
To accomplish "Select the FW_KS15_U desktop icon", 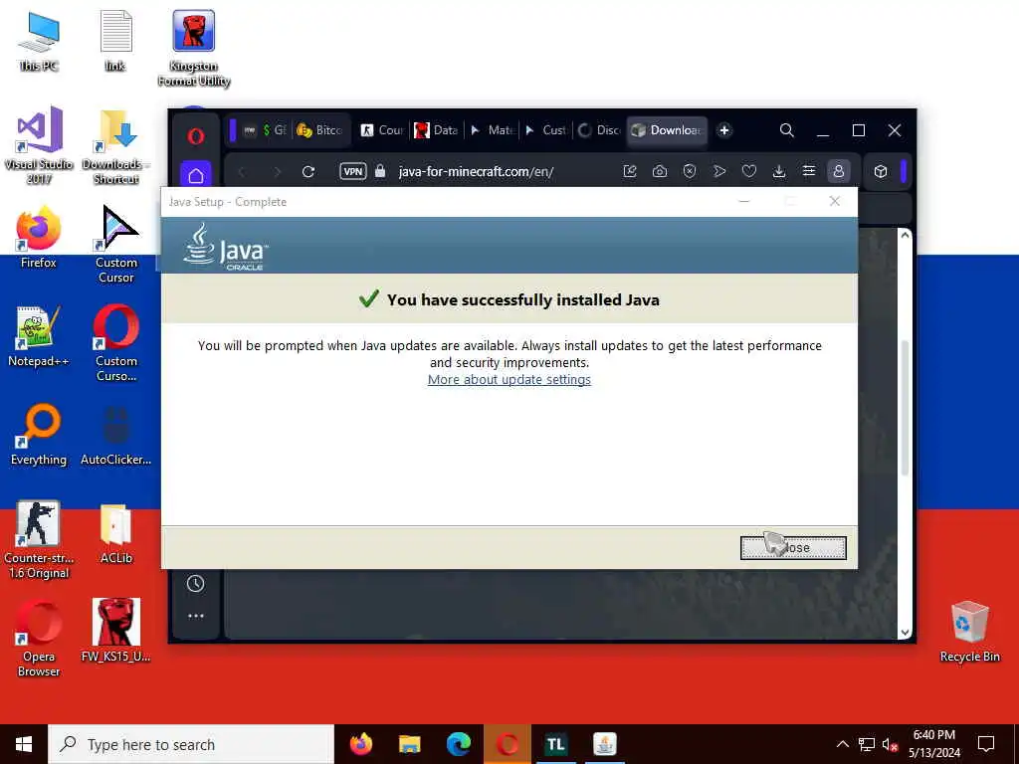I will [x=115, y=630].
